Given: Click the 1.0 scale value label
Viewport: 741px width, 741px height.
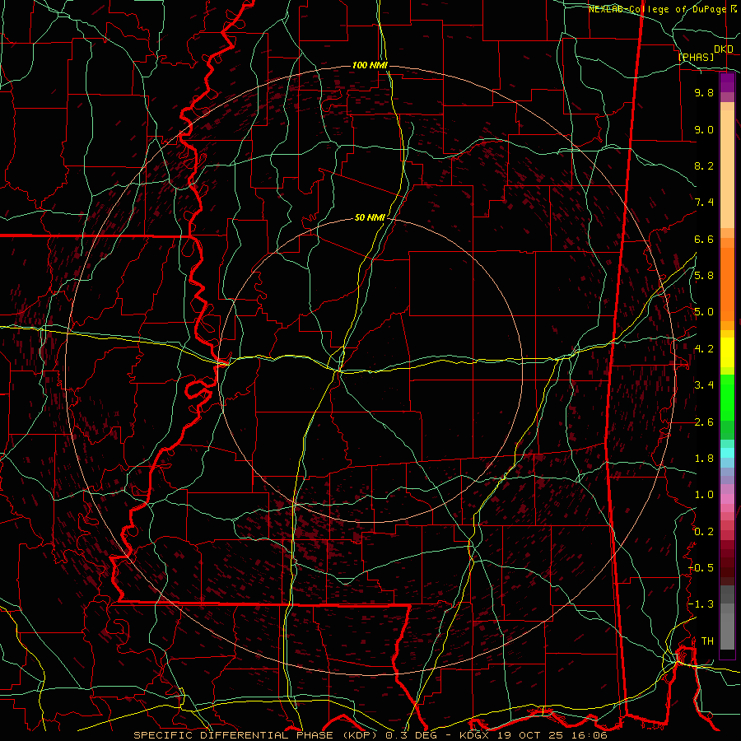Looking at the screenshot, I should (x=704, y=495).
